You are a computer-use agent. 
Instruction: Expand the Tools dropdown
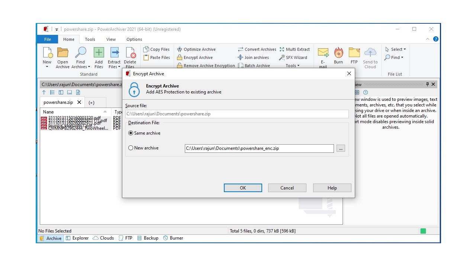[293, 66]
